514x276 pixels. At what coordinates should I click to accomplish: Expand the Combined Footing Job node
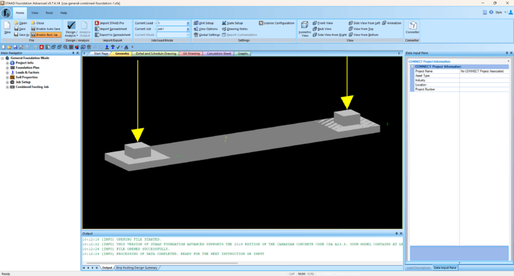pyautogui.click(x=7, y=87)
